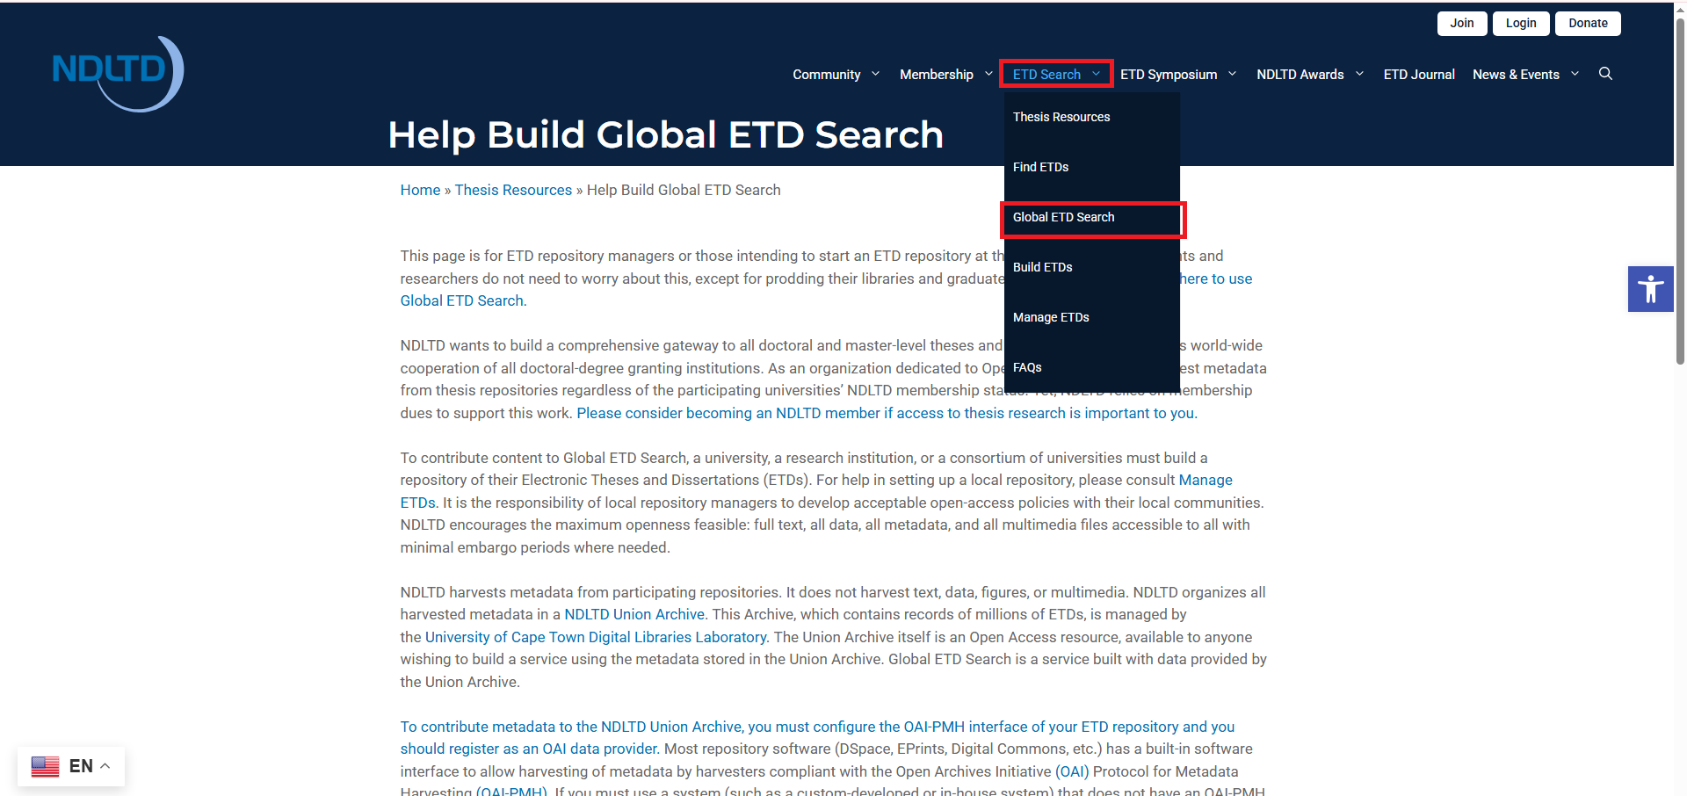
Task: Go to Home breadcrumb link
Action: (420, 190)
